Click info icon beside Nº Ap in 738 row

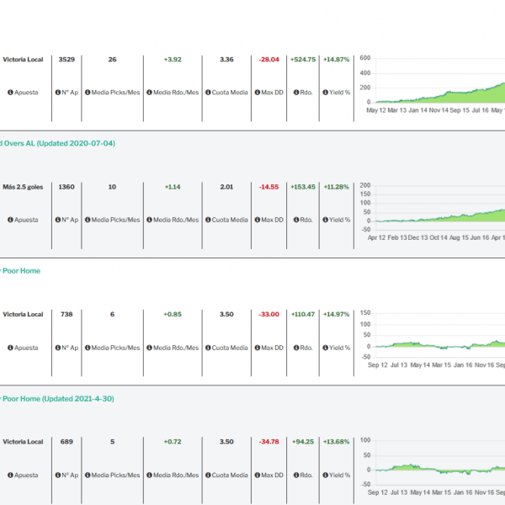coord(58,348)
